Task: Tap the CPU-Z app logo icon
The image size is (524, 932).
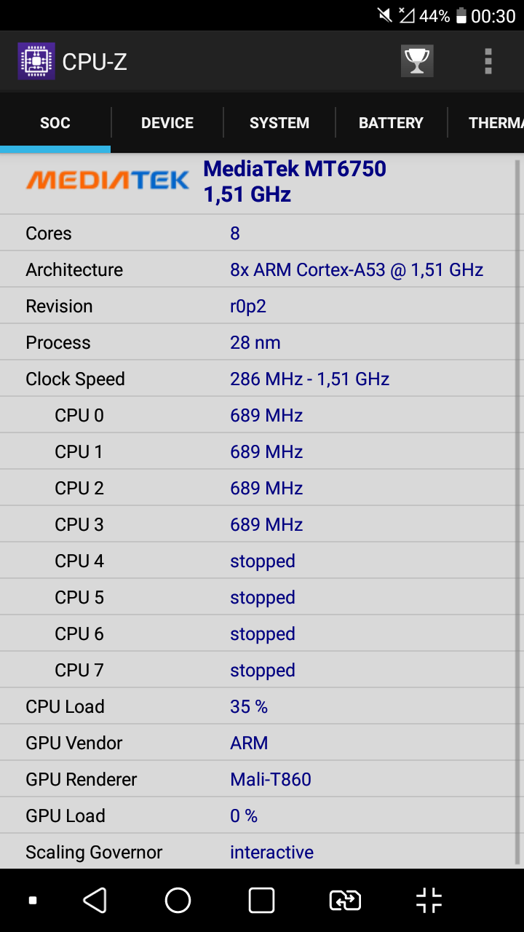Action: 36,61
